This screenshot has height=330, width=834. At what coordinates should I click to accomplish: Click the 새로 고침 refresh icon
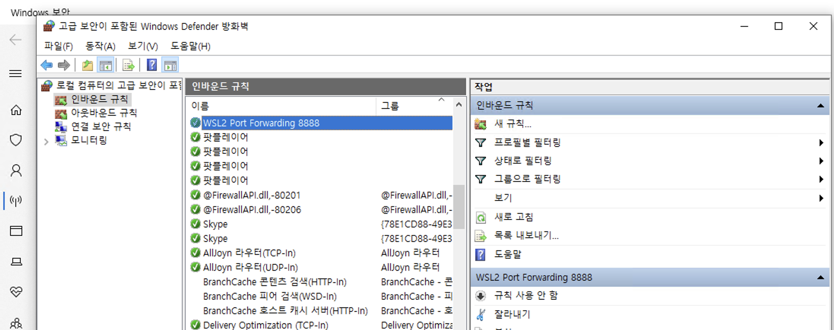[481, 217]
